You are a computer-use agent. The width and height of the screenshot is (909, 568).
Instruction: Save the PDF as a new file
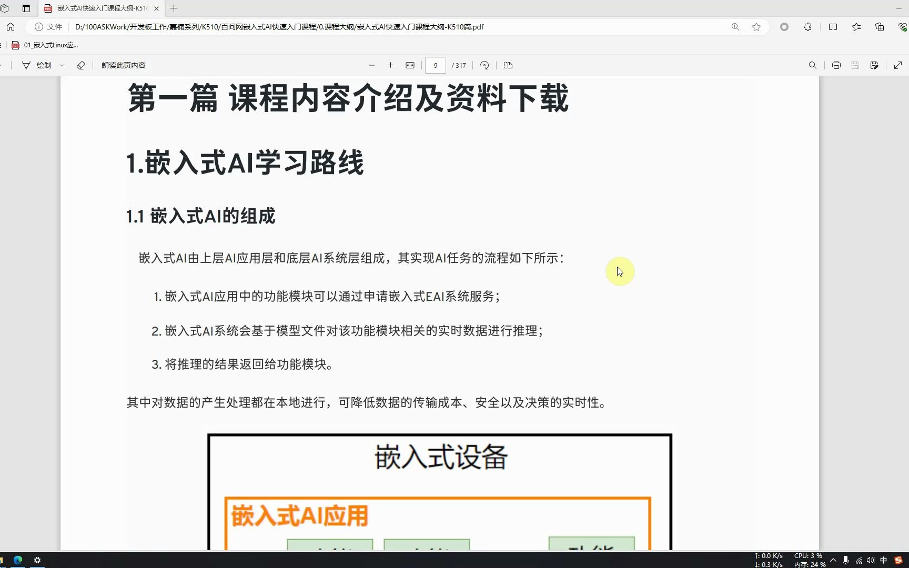[x=874, y=65]
